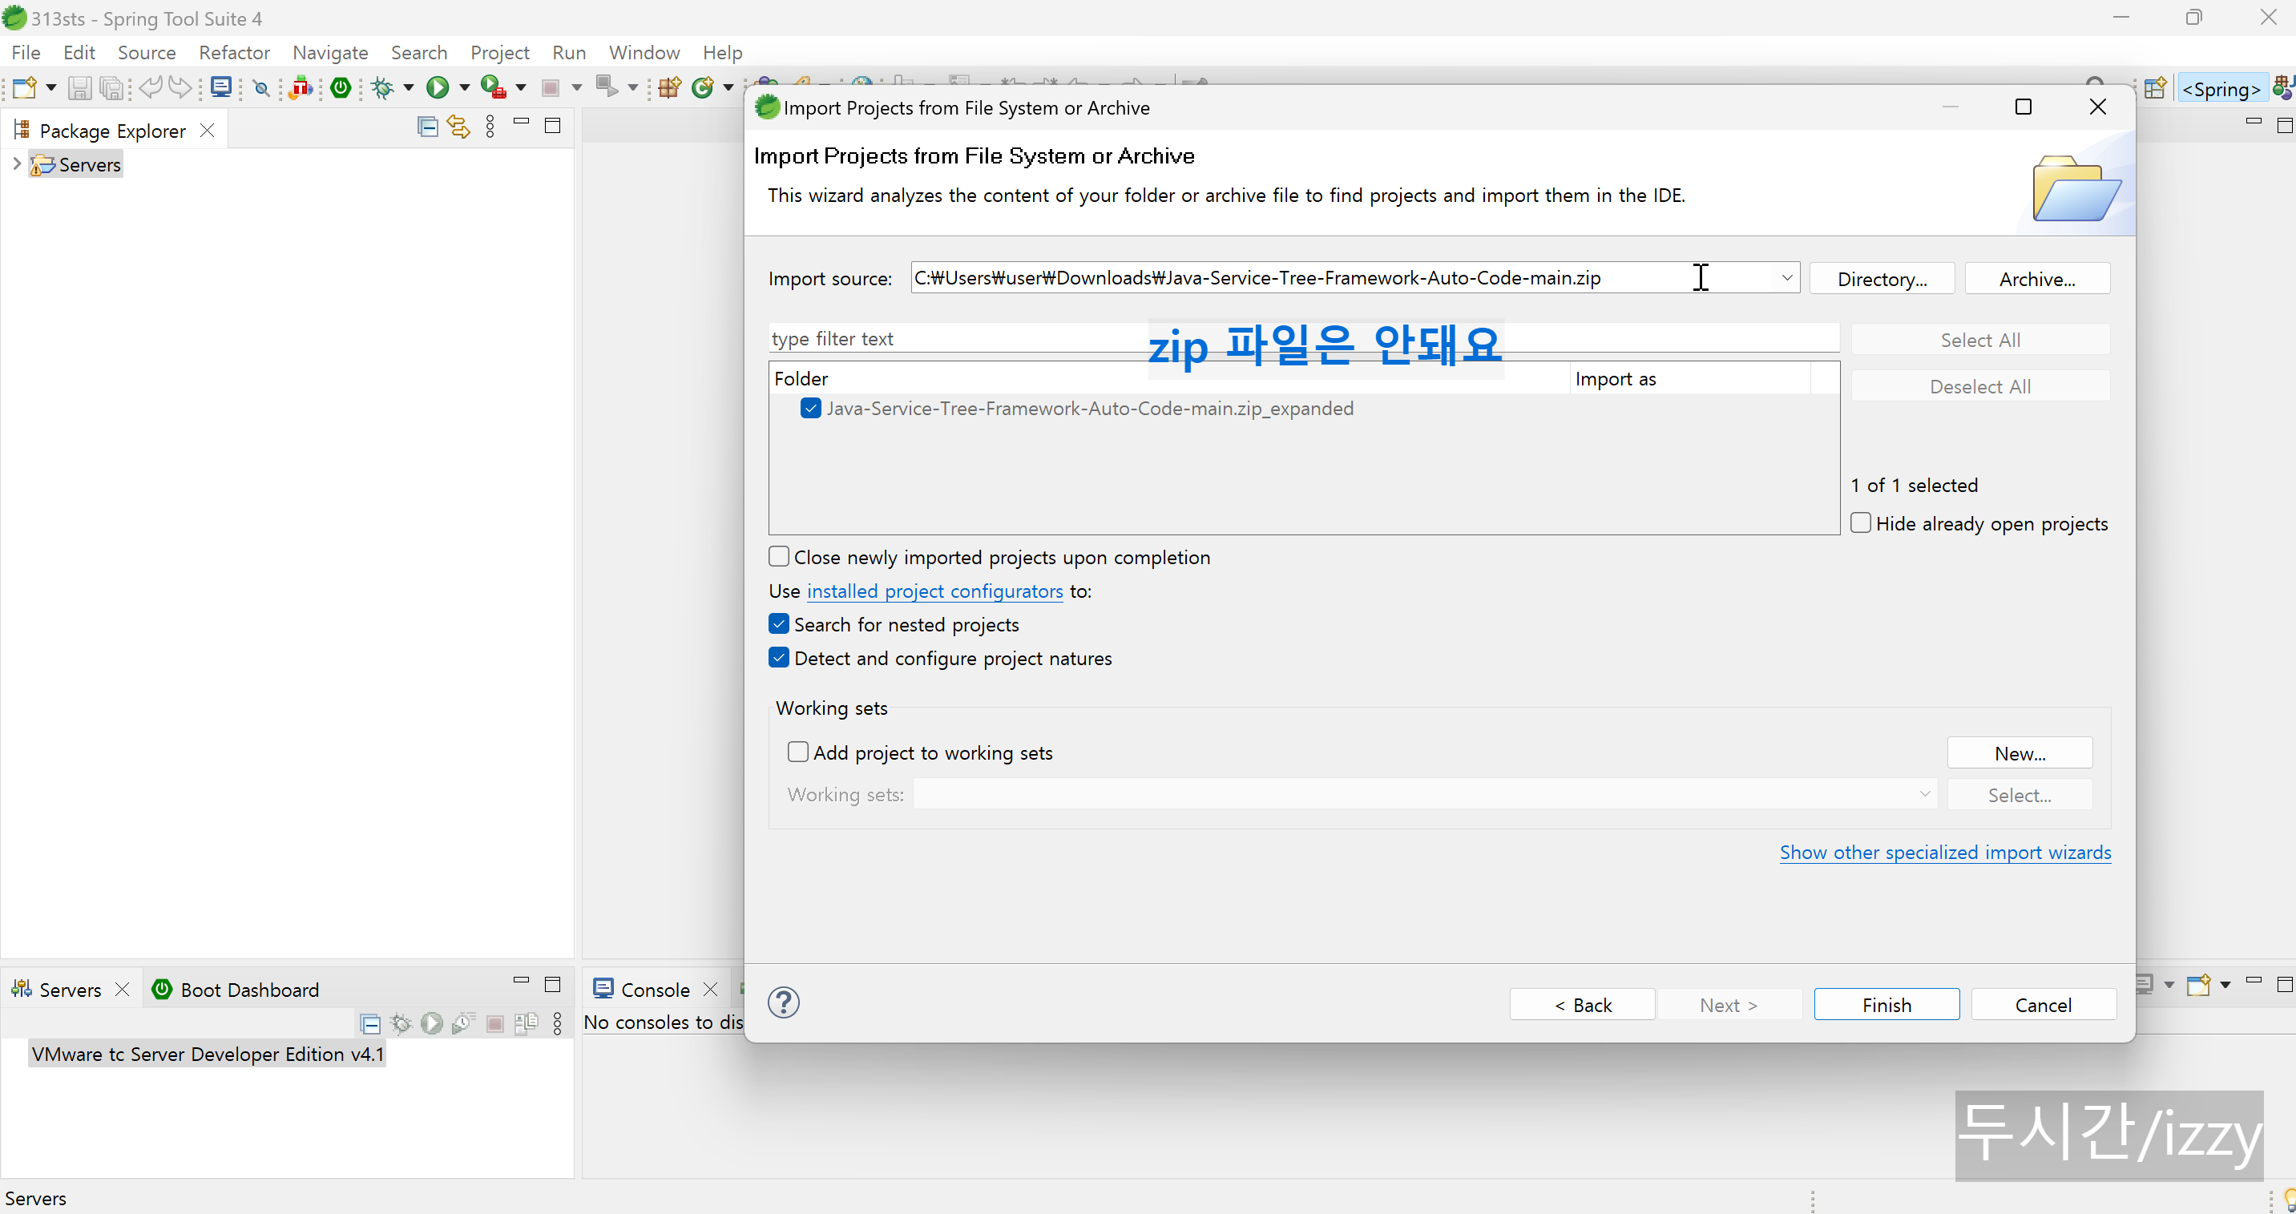Close the Package Explorer tab
Viewport: 2296px width, 1214px height.
click(208, 131)
